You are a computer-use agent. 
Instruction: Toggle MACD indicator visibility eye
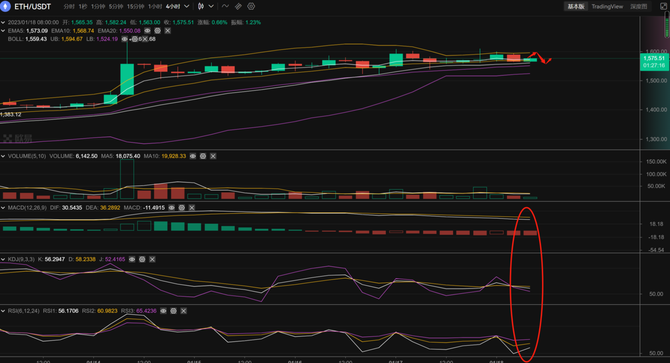tap(171, 207)
